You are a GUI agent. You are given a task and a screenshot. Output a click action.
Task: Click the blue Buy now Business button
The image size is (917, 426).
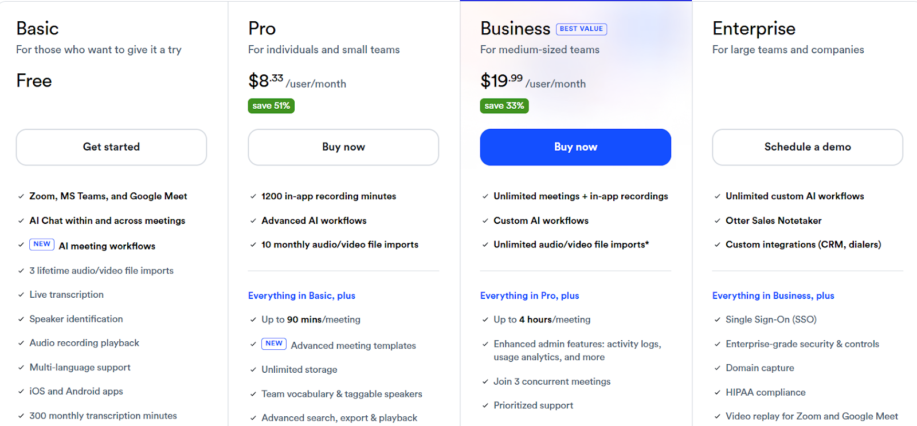[575, 147]
